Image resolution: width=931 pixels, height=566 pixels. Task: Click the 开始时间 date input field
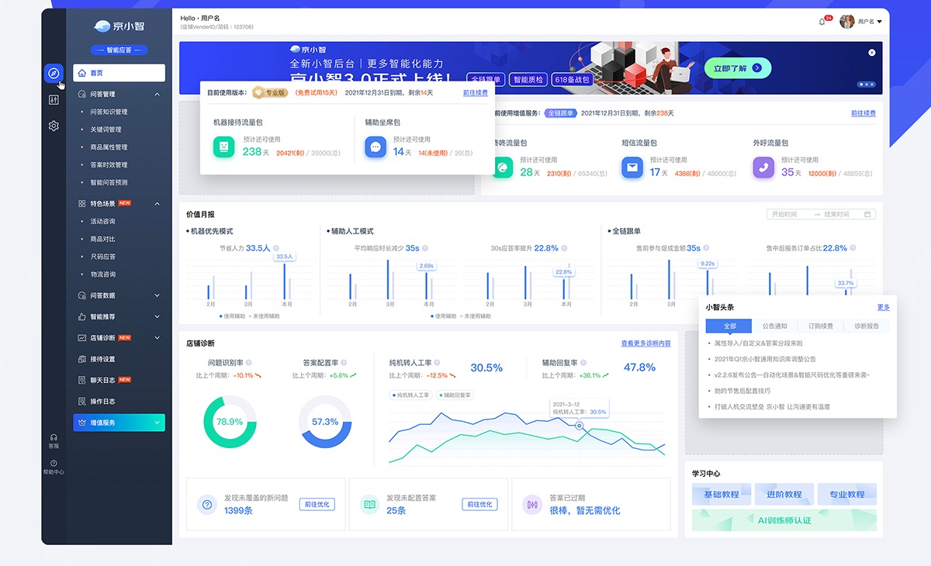pos(785,214)
